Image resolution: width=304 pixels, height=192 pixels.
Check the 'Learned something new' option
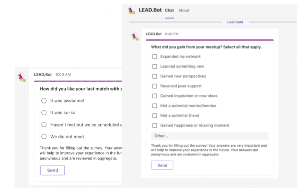point(155,66)
